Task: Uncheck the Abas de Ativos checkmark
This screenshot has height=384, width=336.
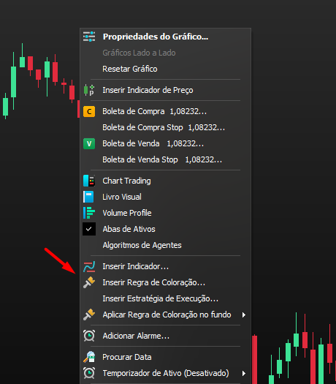Action: tap(89, 229)
